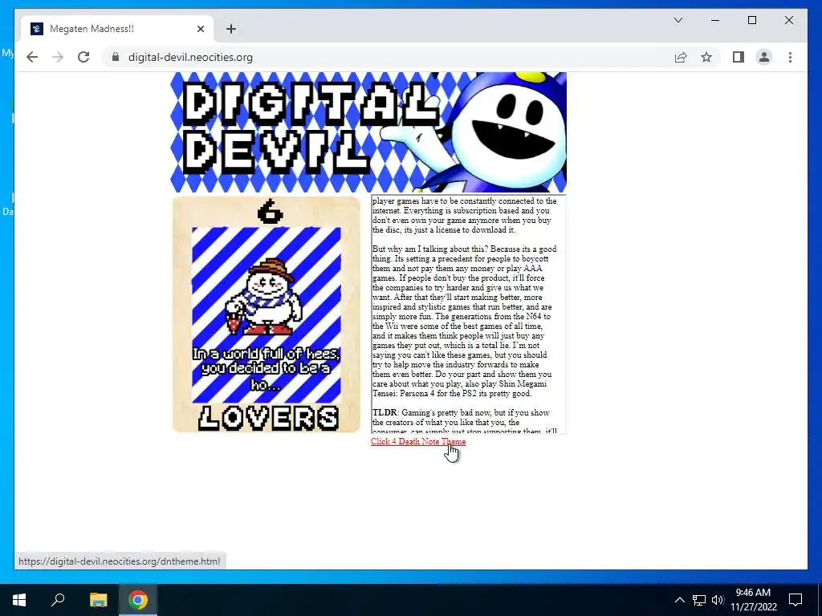The image size is (822, 616).
Task: Share this page using the share icon
Action: point(681,57)
